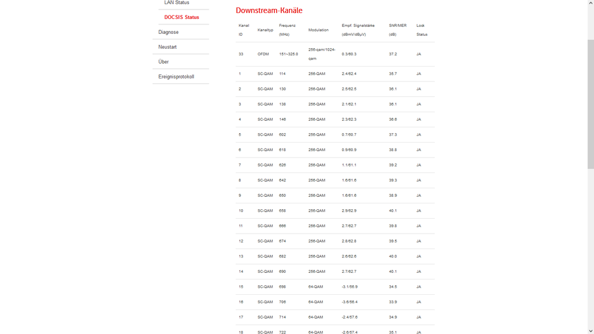Click signal value 2.5/62.5
594x334 pixels.
(349, 89)
